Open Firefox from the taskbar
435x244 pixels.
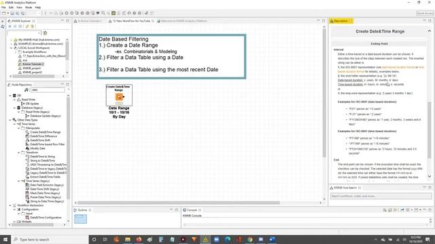pyautogui.click(x=139, y=239)
